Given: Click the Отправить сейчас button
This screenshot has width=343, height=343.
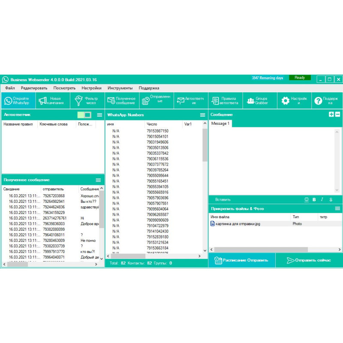Looking at the screenshot, I should point(309,260).
